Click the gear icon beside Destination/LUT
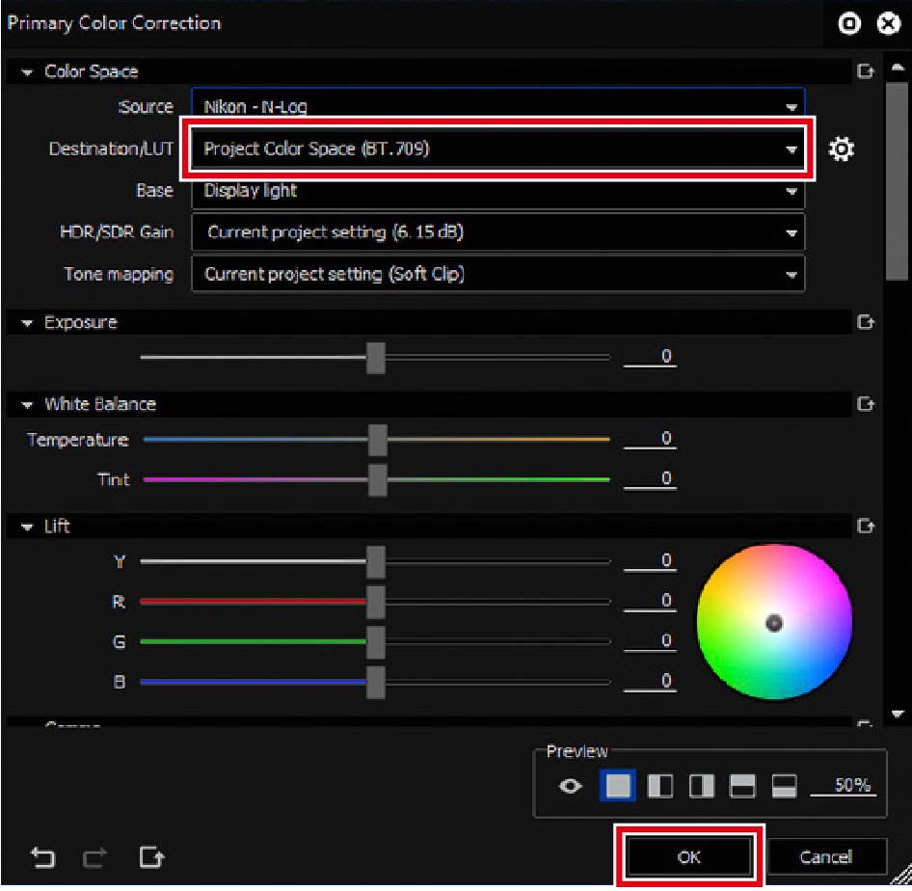Viewport: 912px width, 891px height. 842,149
